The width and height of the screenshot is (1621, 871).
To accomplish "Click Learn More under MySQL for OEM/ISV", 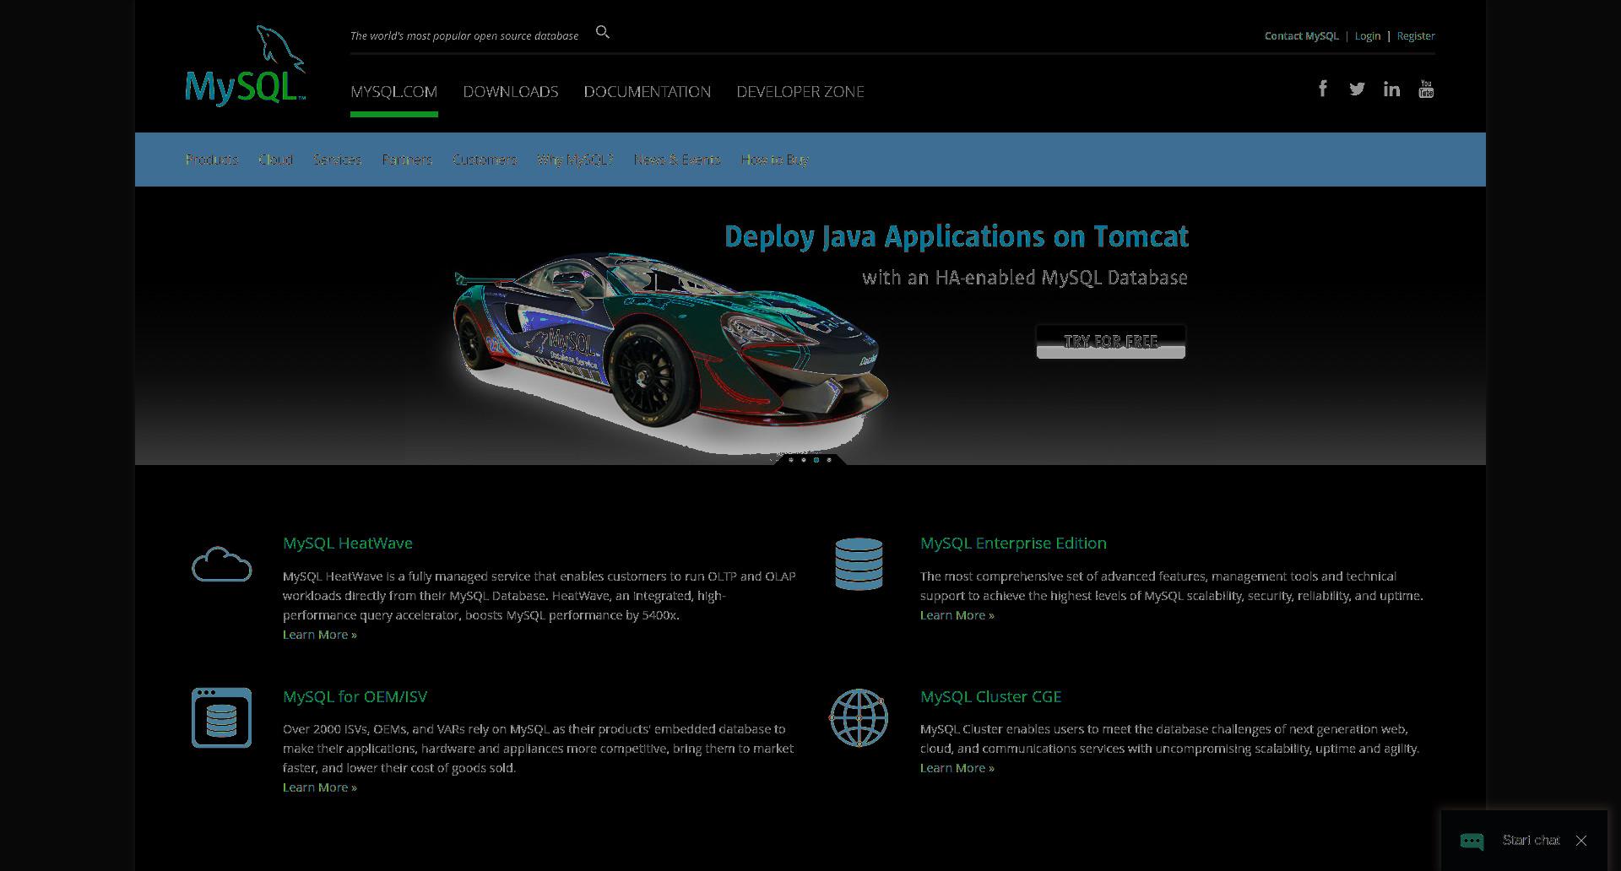I will (x=320, y=787).
